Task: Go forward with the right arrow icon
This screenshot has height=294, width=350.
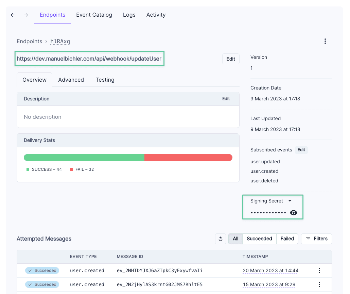Action: click(26, 15)
